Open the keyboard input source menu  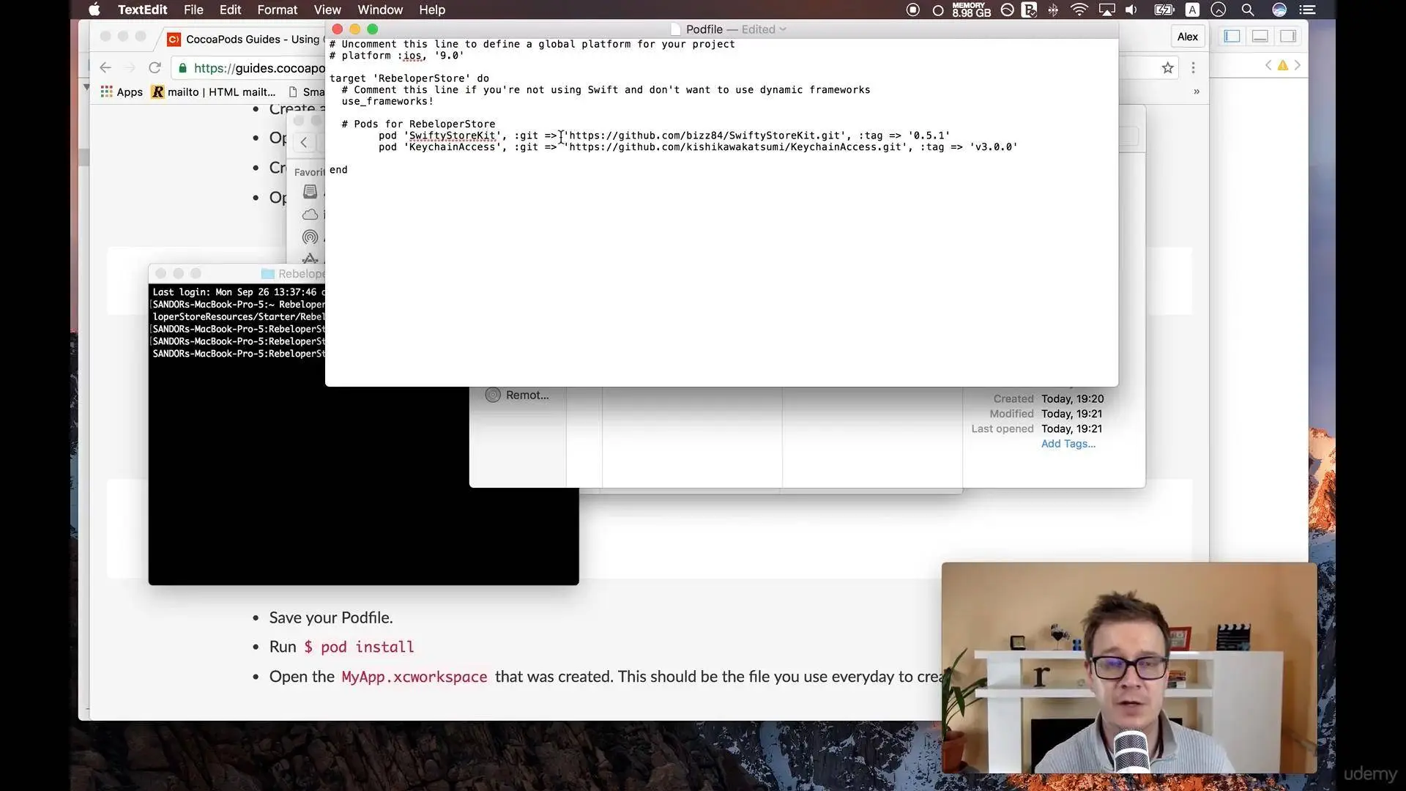1193,10
